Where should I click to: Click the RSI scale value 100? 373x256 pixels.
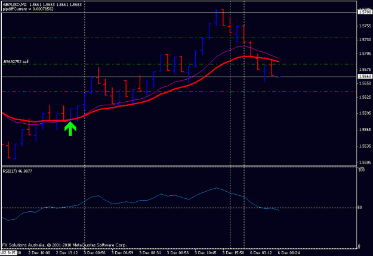point(361,170)
